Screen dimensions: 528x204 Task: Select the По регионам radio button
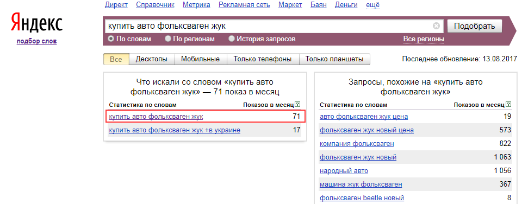[x=167, y=39]
